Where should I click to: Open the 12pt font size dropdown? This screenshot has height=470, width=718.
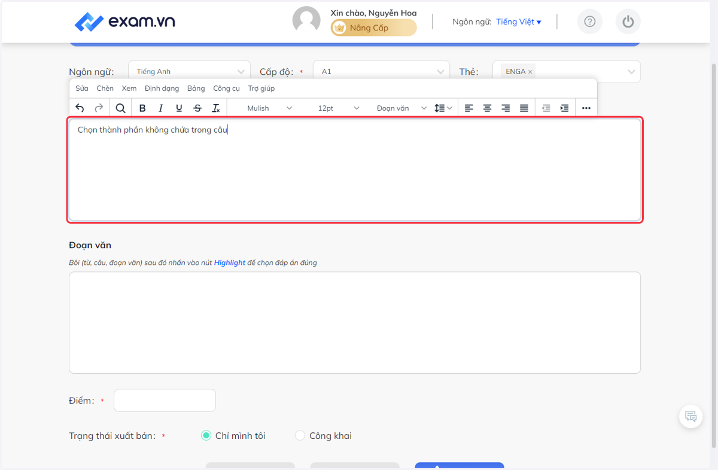coord(338,108)
